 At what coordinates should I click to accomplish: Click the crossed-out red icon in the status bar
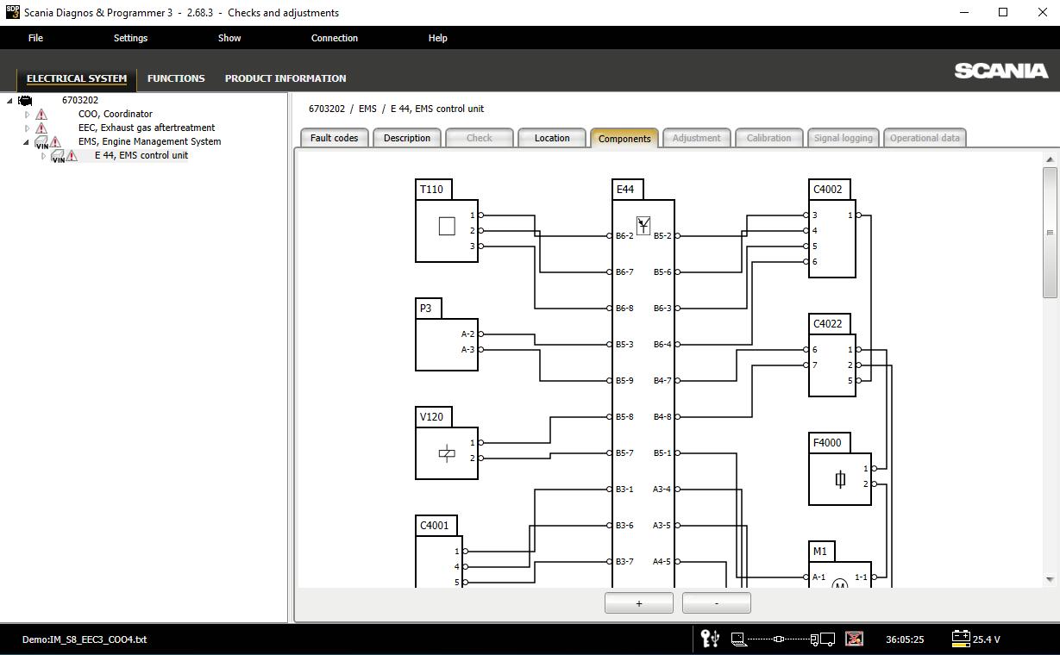(854, 639)
